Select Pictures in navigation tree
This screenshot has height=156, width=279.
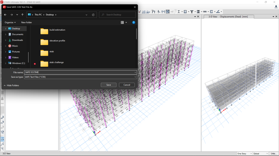click(x=16, y=52)
